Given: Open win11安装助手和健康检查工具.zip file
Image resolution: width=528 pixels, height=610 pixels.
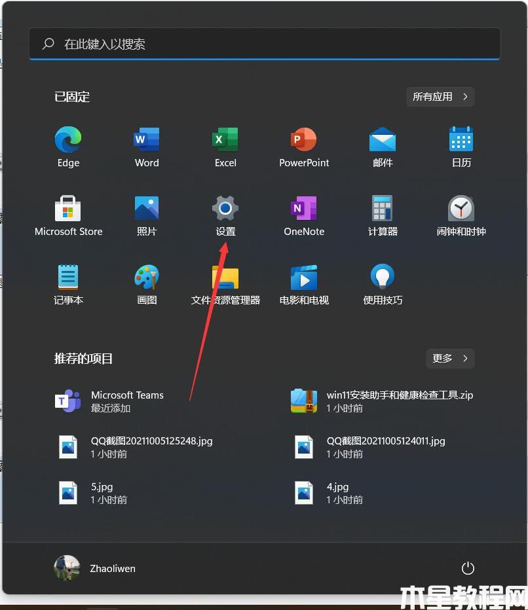Looking at the screenshot, I should tap(383, 401).
